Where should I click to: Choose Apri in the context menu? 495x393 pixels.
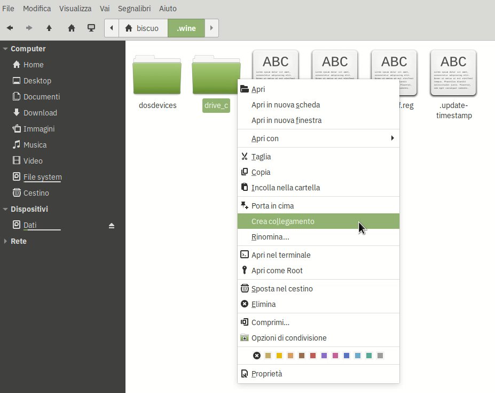click(318, 89)
